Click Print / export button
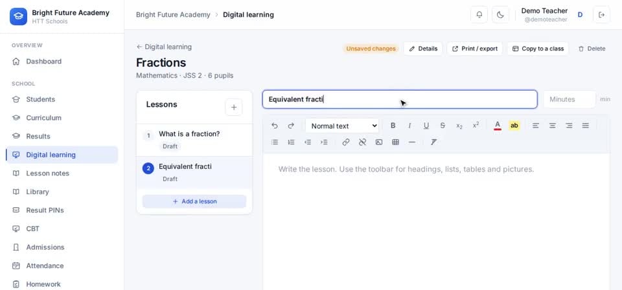622x290 pixels. pyautogui.click(x=475, y=49)
